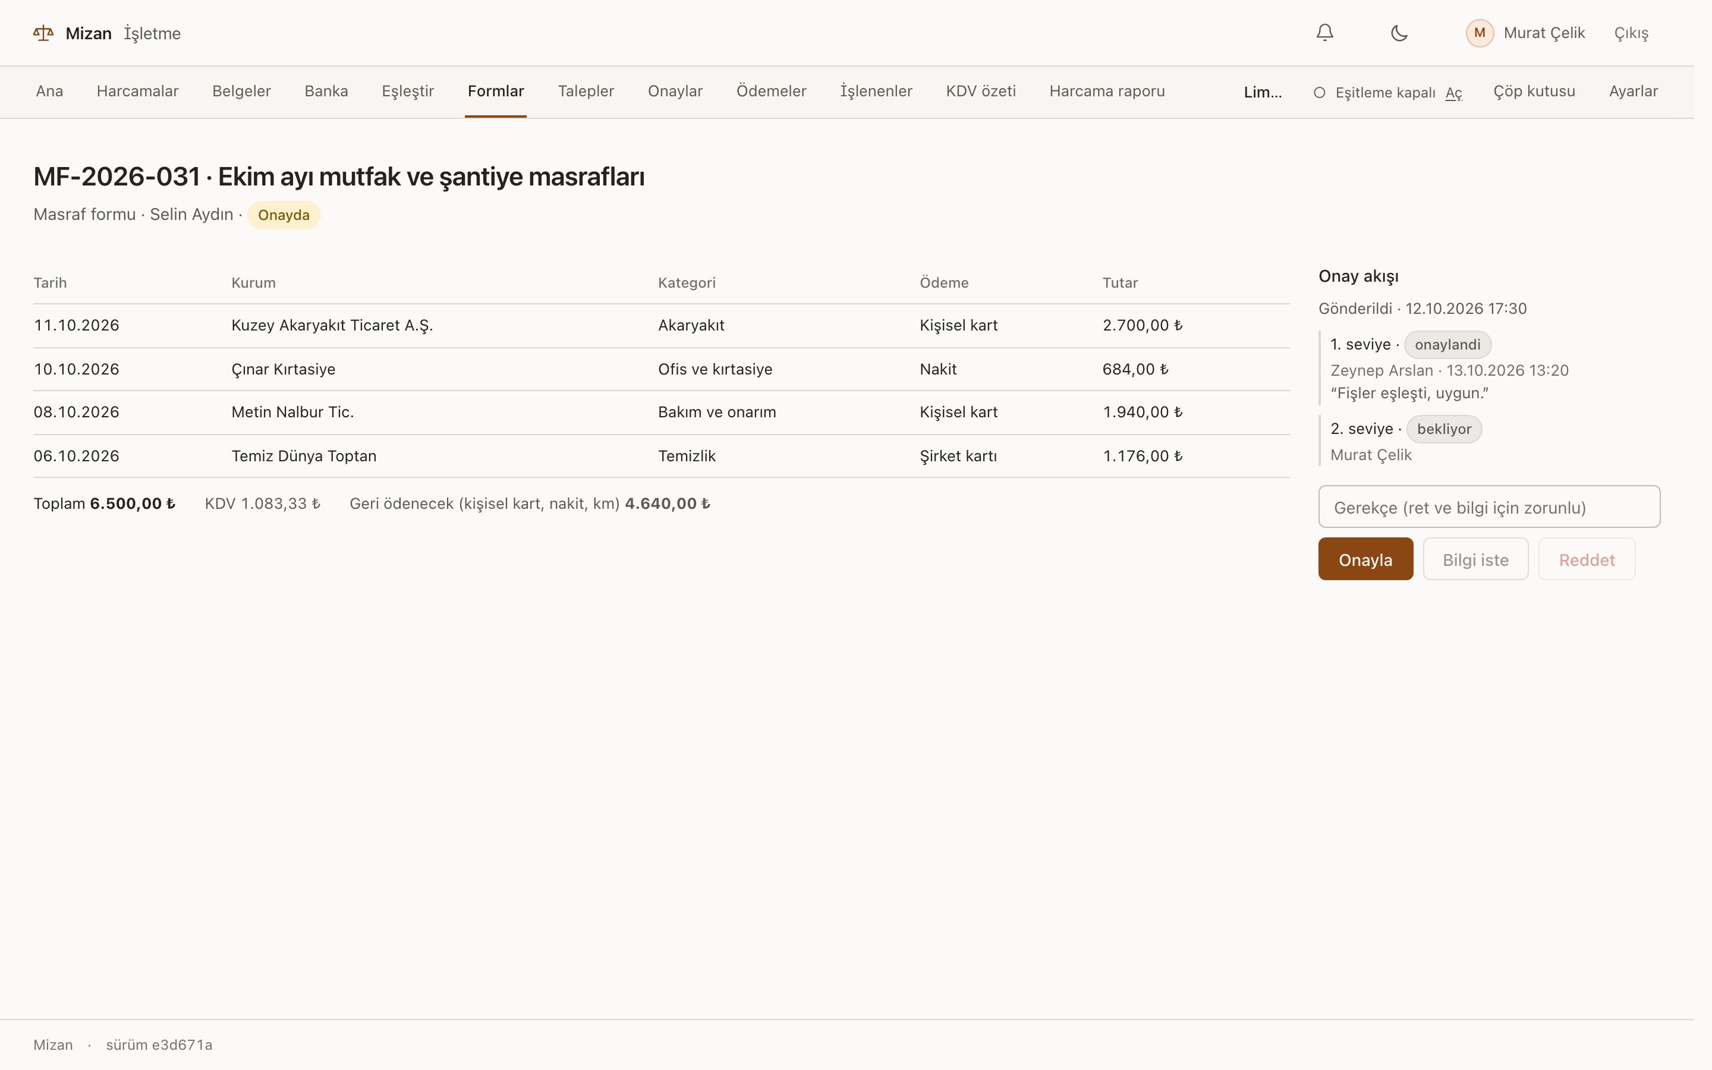
Task: Click the Murat Çelik avatar circle
Action: 1480,33
